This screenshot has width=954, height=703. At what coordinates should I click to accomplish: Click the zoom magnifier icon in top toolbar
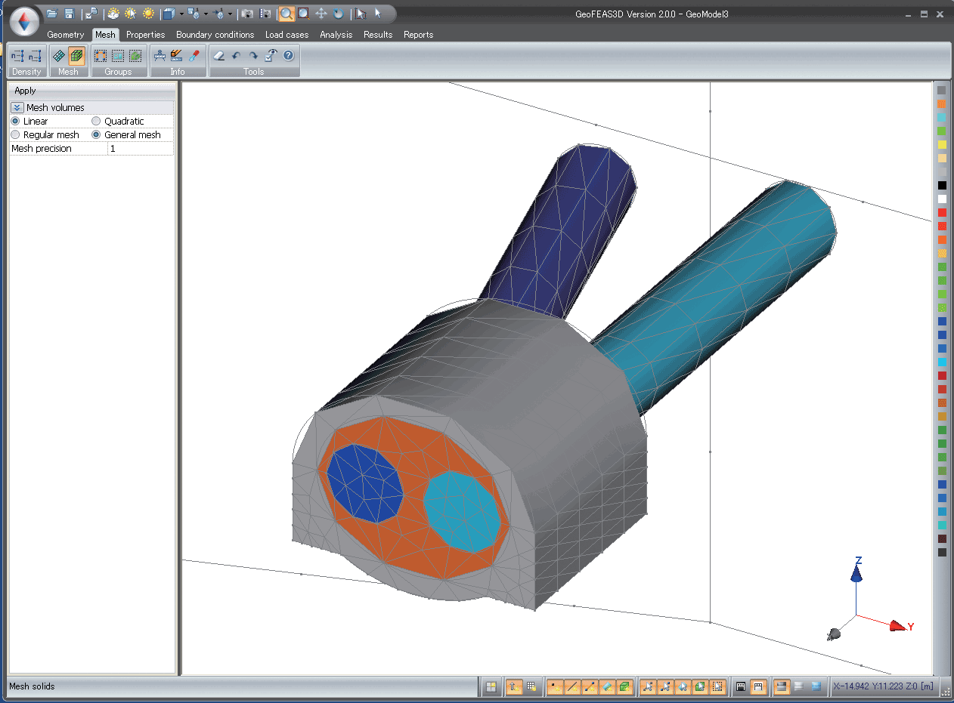286,14
